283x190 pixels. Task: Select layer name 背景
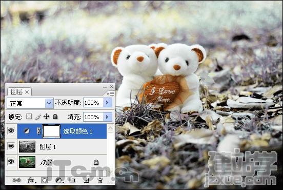click(46, 162)
